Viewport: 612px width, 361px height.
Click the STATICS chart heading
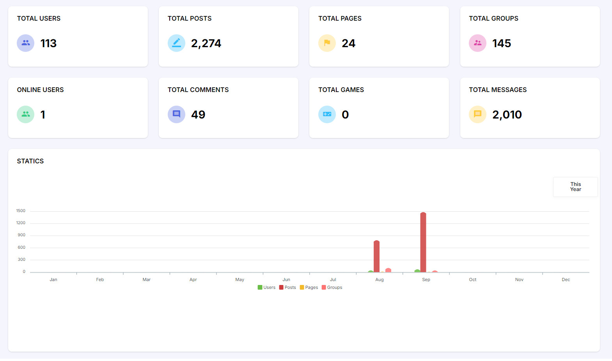(x=30, y=161)
